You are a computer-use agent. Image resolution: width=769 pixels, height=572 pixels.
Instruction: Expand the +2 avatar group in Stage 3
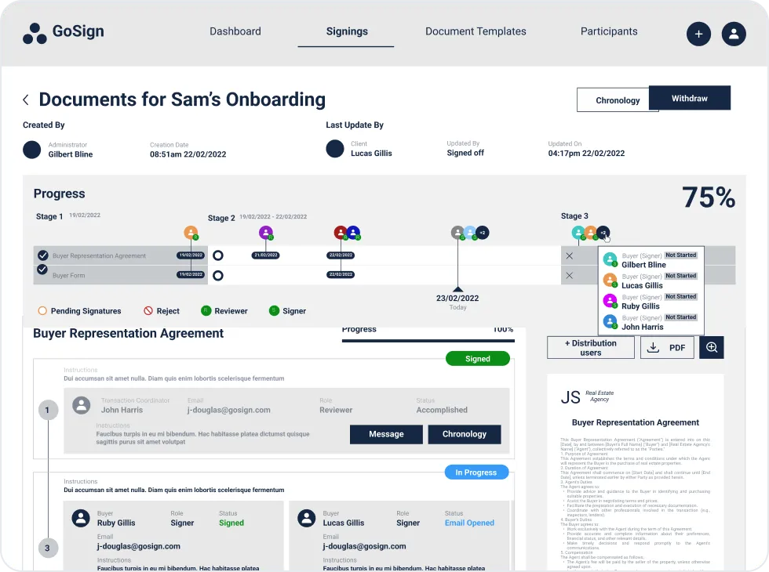click(x=603, y=233)
